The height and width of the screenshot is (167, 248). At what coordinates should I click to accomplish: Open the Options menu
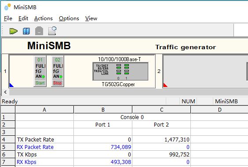(69, 18)
